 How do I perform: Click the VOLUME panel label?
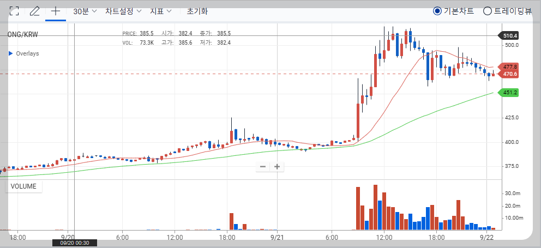pos(23,186)
